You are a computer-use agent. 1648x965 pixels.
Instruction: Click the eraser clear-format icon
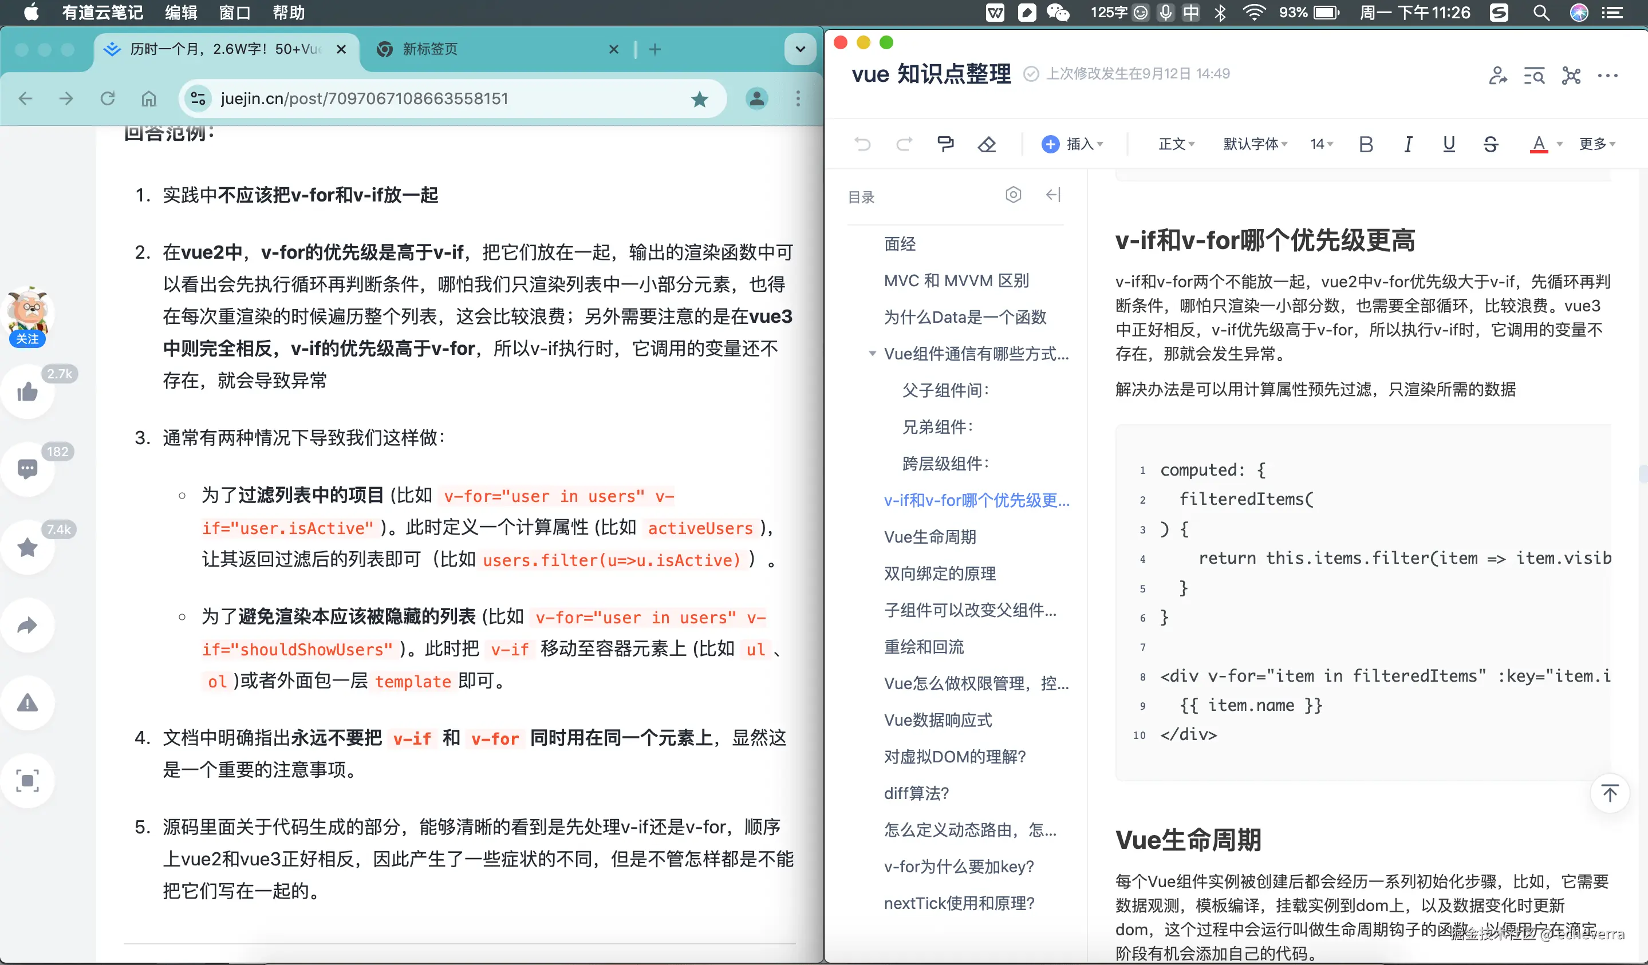point(987,144)
